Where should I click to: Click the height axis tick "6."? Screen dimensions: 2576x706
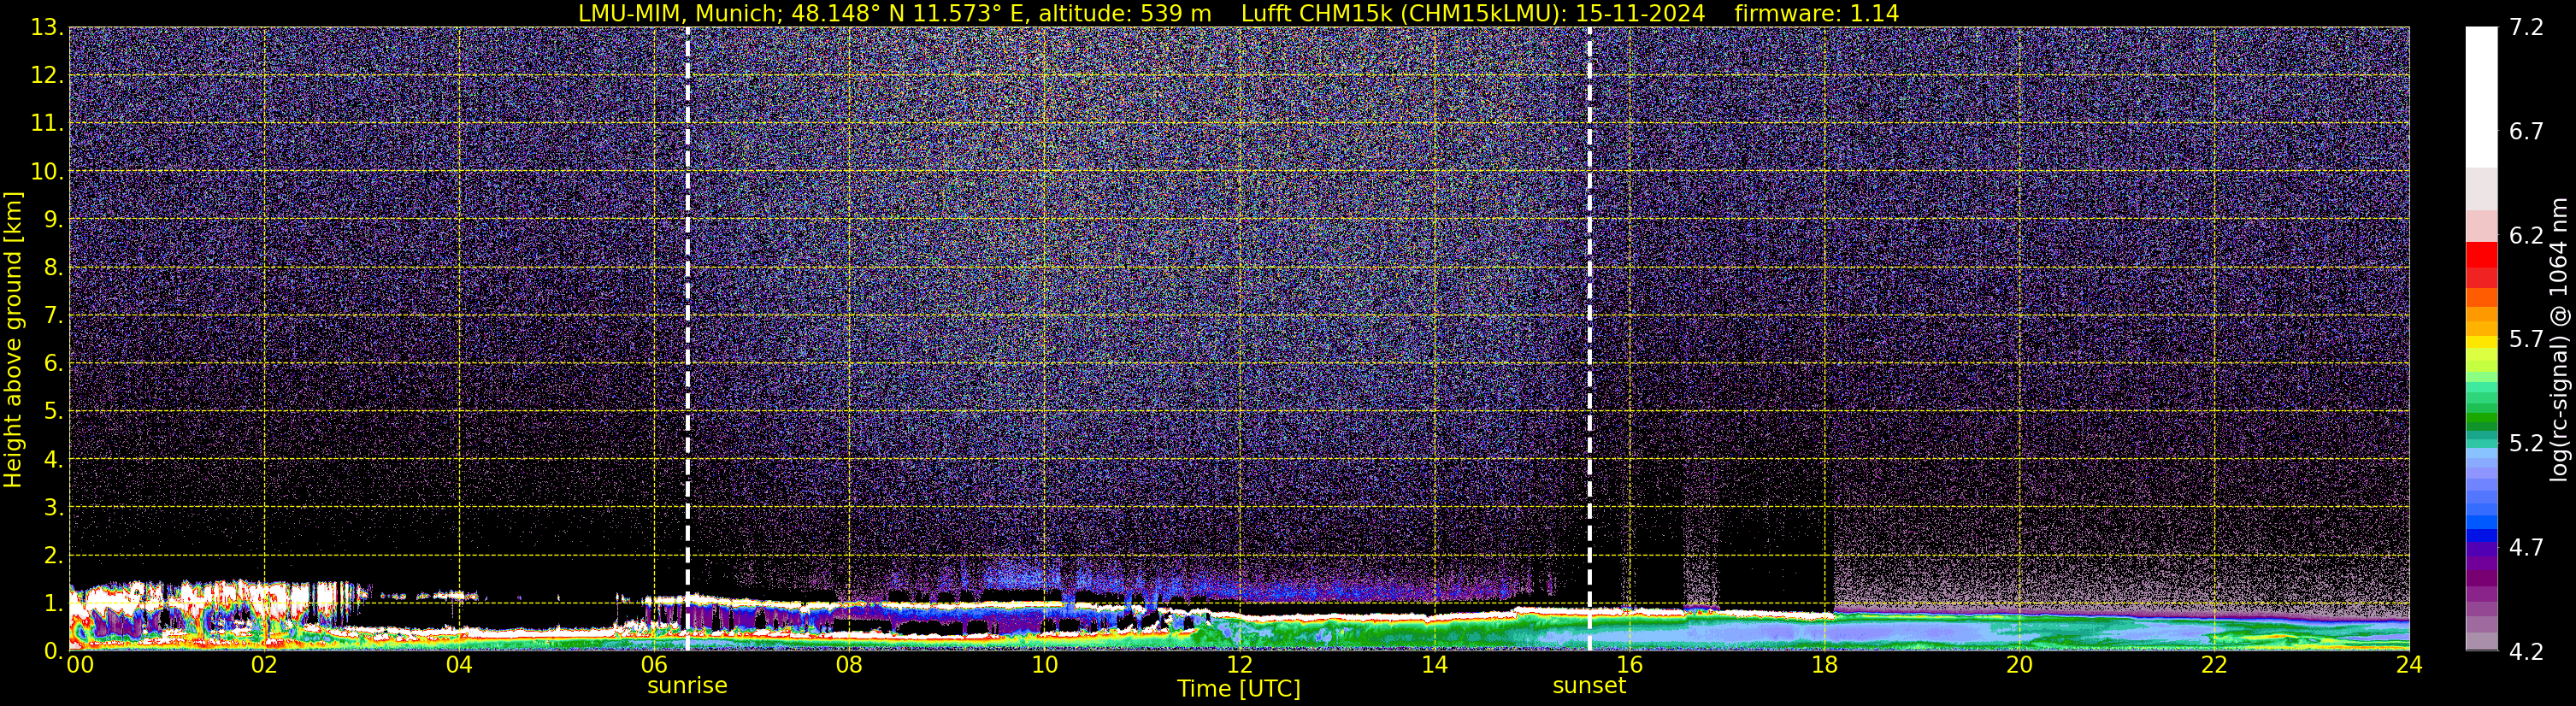click(x=53, y=364)
